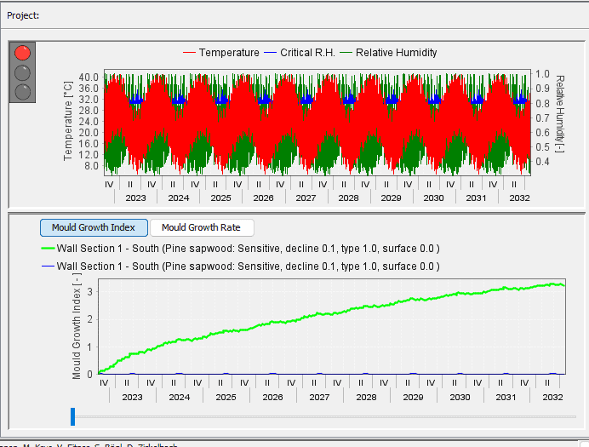Click the slider track below the mould chart
Image resolution: width=589 pixels, height=447 pixels.
tap(323, 416)
